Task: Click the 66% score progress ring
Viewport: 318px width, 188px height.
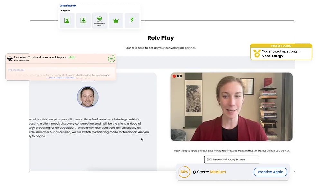Action: point(184,172)
